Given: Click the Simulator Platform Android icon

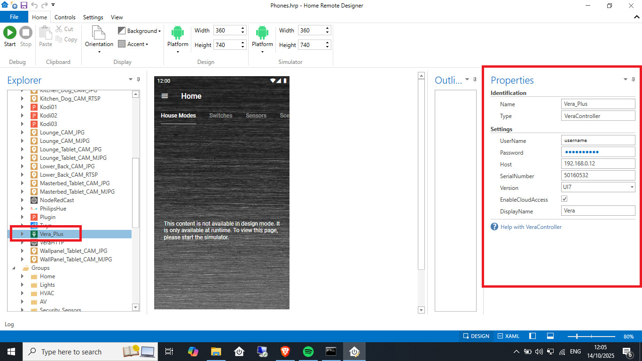Looking at the screenshot, I should coord(262,33).
